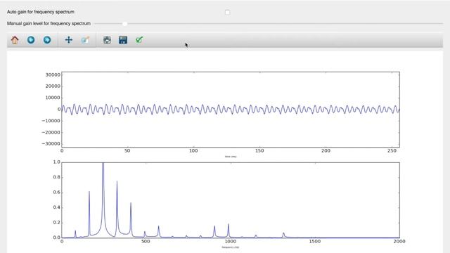Click the 100 tick on time axis
This screenshot has height=253, width=450.
pos(193,150)
